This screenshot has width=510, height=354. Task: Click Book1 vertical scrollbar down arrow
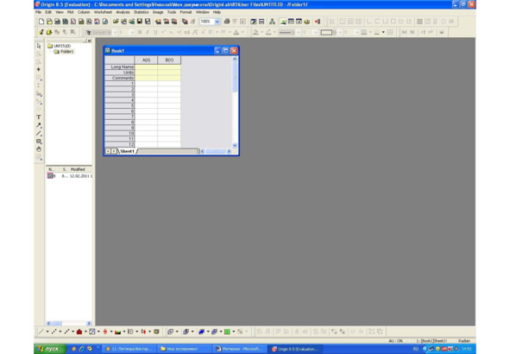(x=235, y=145)
